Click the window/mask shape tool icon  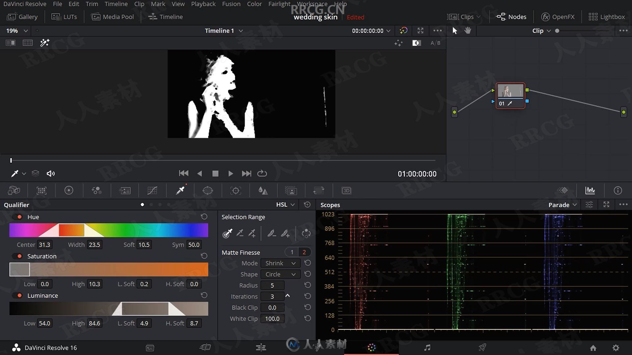[x=207, y=190]
